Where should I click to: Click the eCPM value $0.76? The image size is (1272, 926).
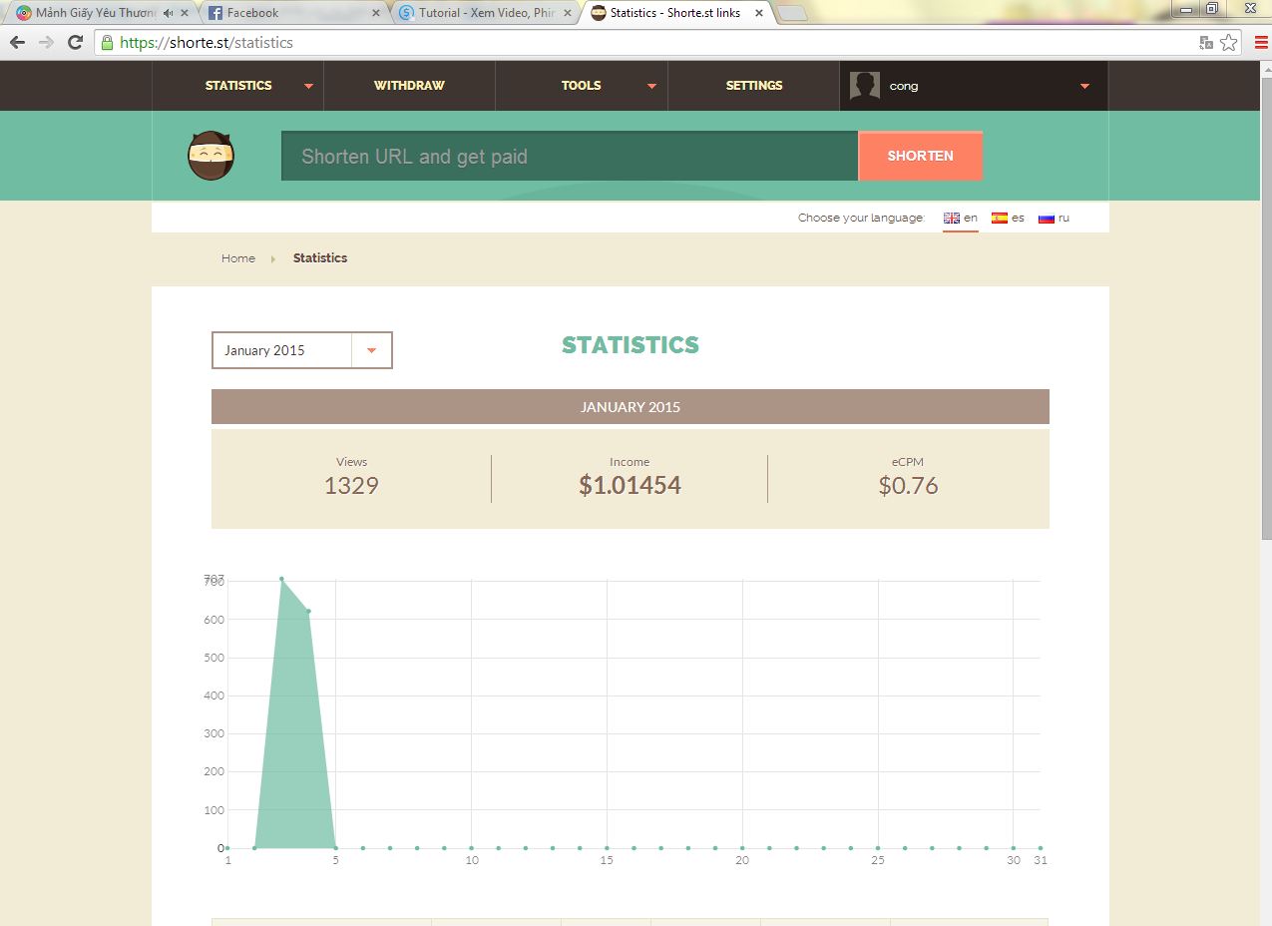click(x=908, y=486)
